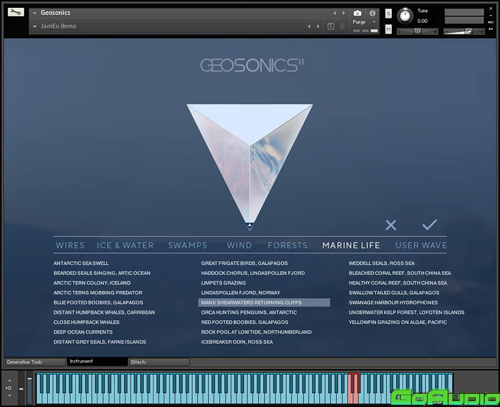Go to previous instrument next to Geosonics
Viewport: 500px width, 407px height.
[x=334, y=13]
